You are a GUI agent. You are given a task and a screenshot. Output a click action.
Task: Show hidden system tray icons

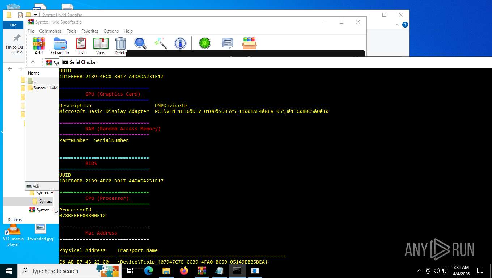419,271
